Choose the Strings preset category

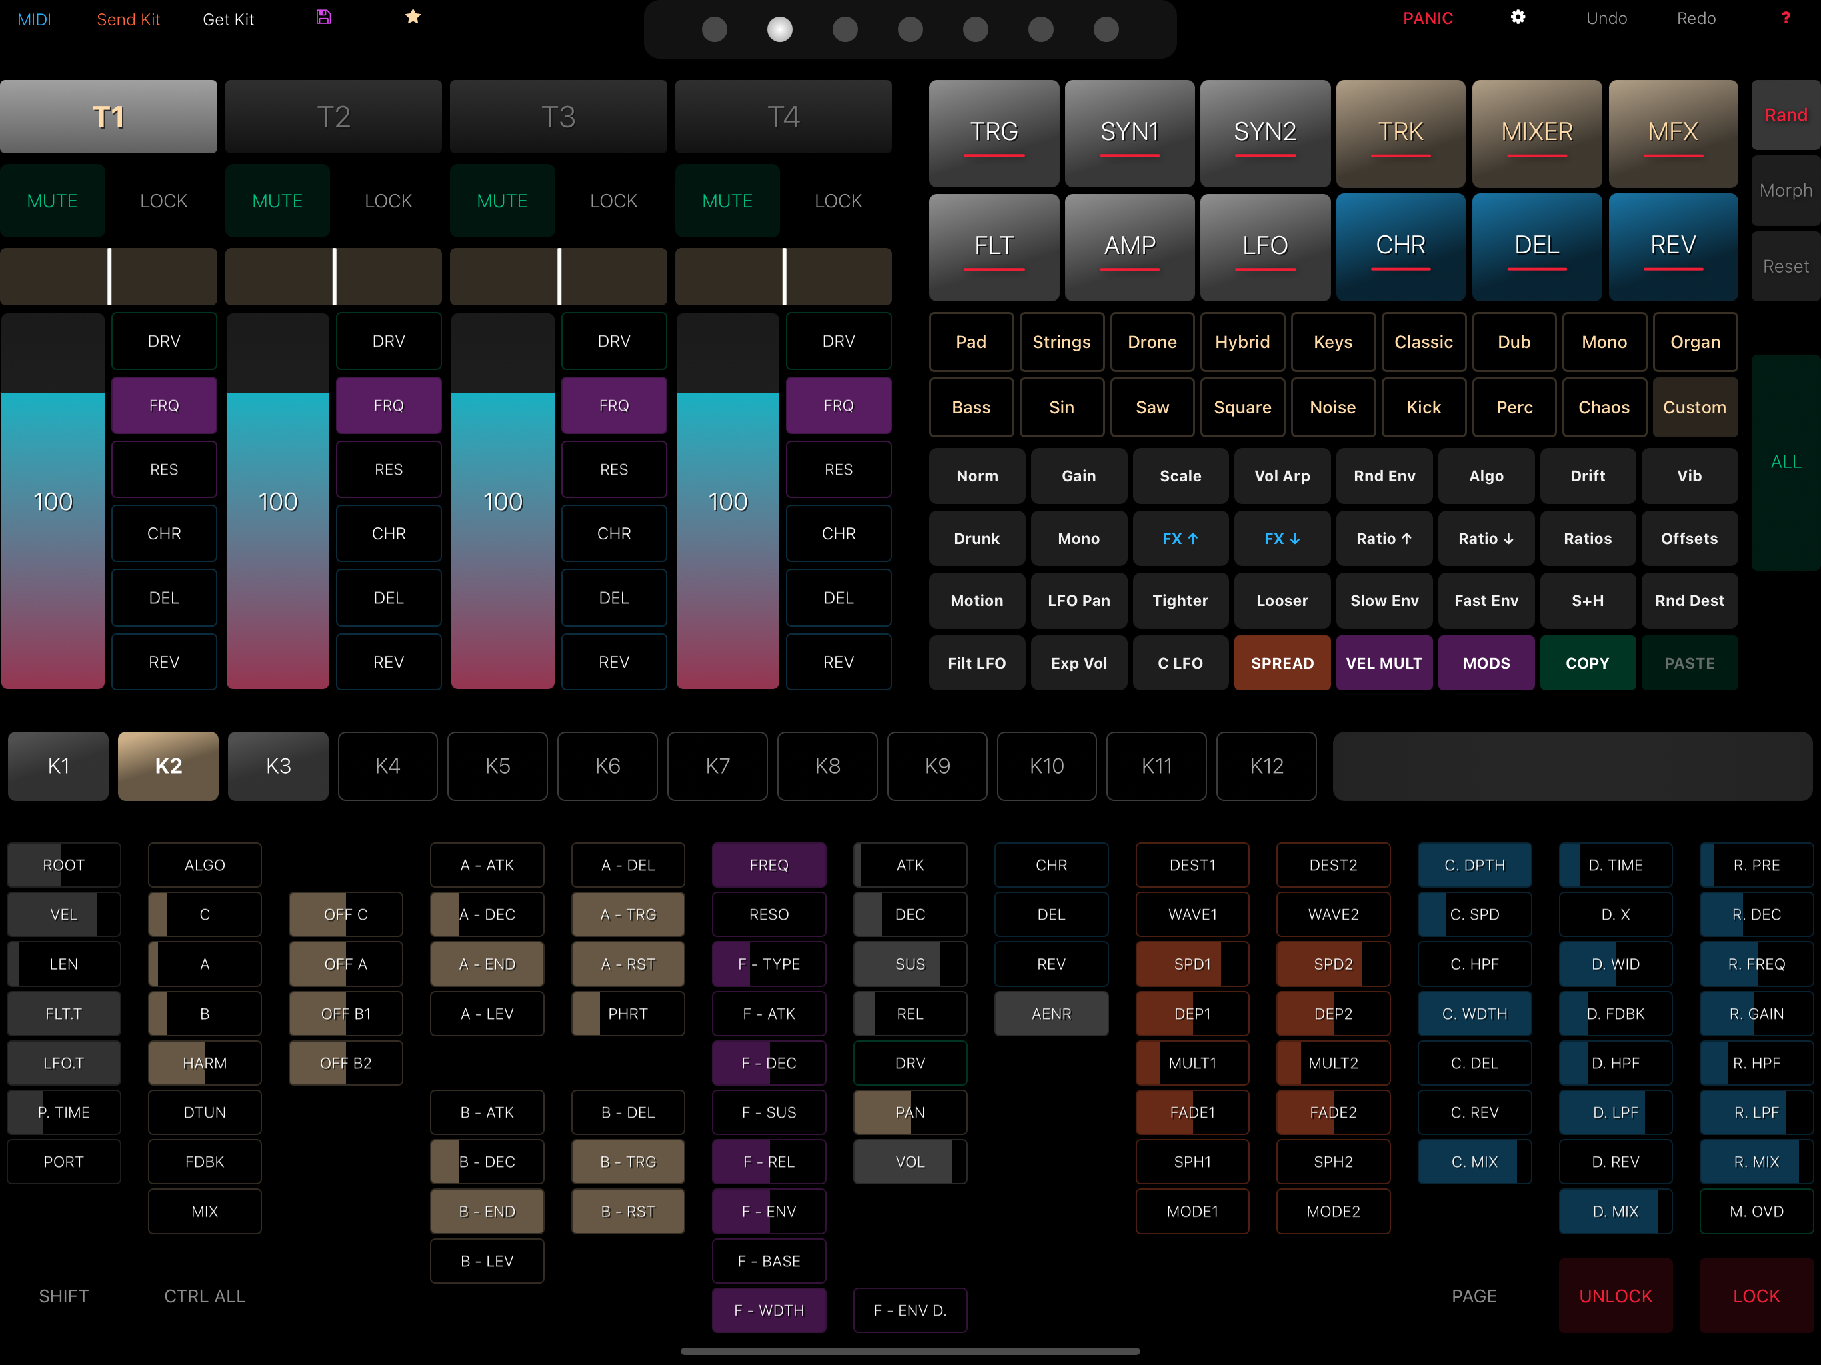tap(1061, 342)
